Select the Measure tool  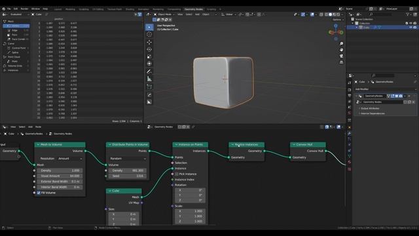(149, 79)
